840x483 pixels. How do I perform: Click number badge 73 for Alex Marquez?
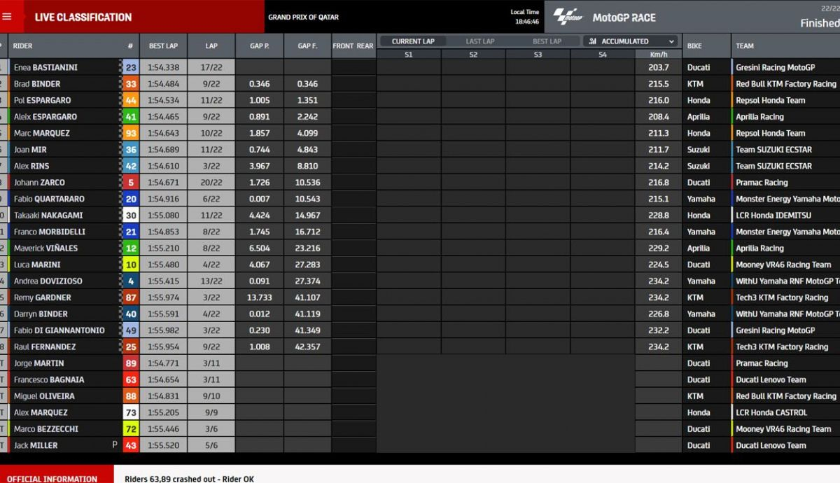click(x=131, y=413)
